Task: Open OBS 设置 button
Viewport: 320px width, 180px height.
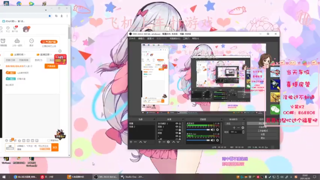Action: pyautogui.click(x=262, y=134)
